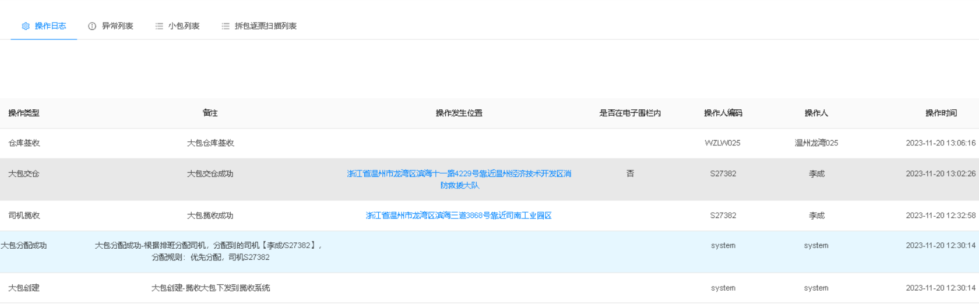Click the info icon beside 异常列表

(92, 26)
